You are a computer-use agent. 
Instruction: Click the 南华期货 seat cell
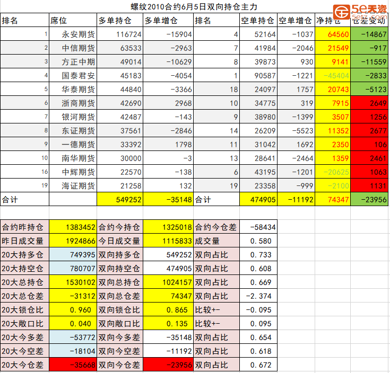(x=73, y=158)
